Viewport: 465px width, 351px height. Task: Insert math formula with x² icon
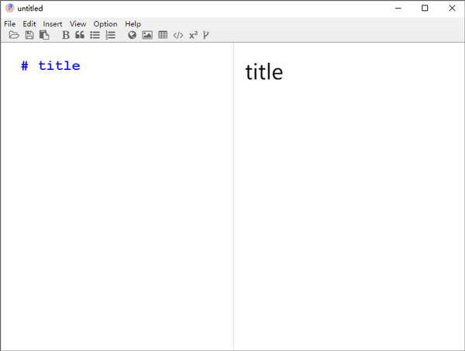pyautogui.click(x=193, y=35)
